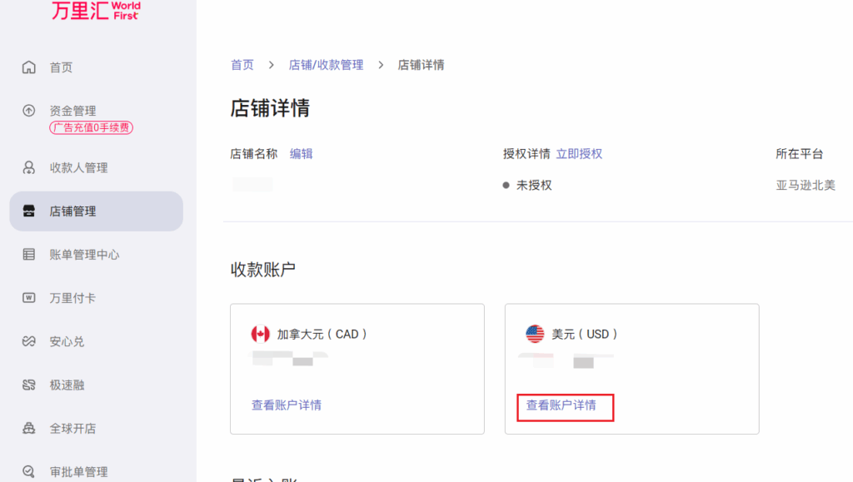Click the Canadian flag icon
The image size is (853, 482).
point(261,334)
